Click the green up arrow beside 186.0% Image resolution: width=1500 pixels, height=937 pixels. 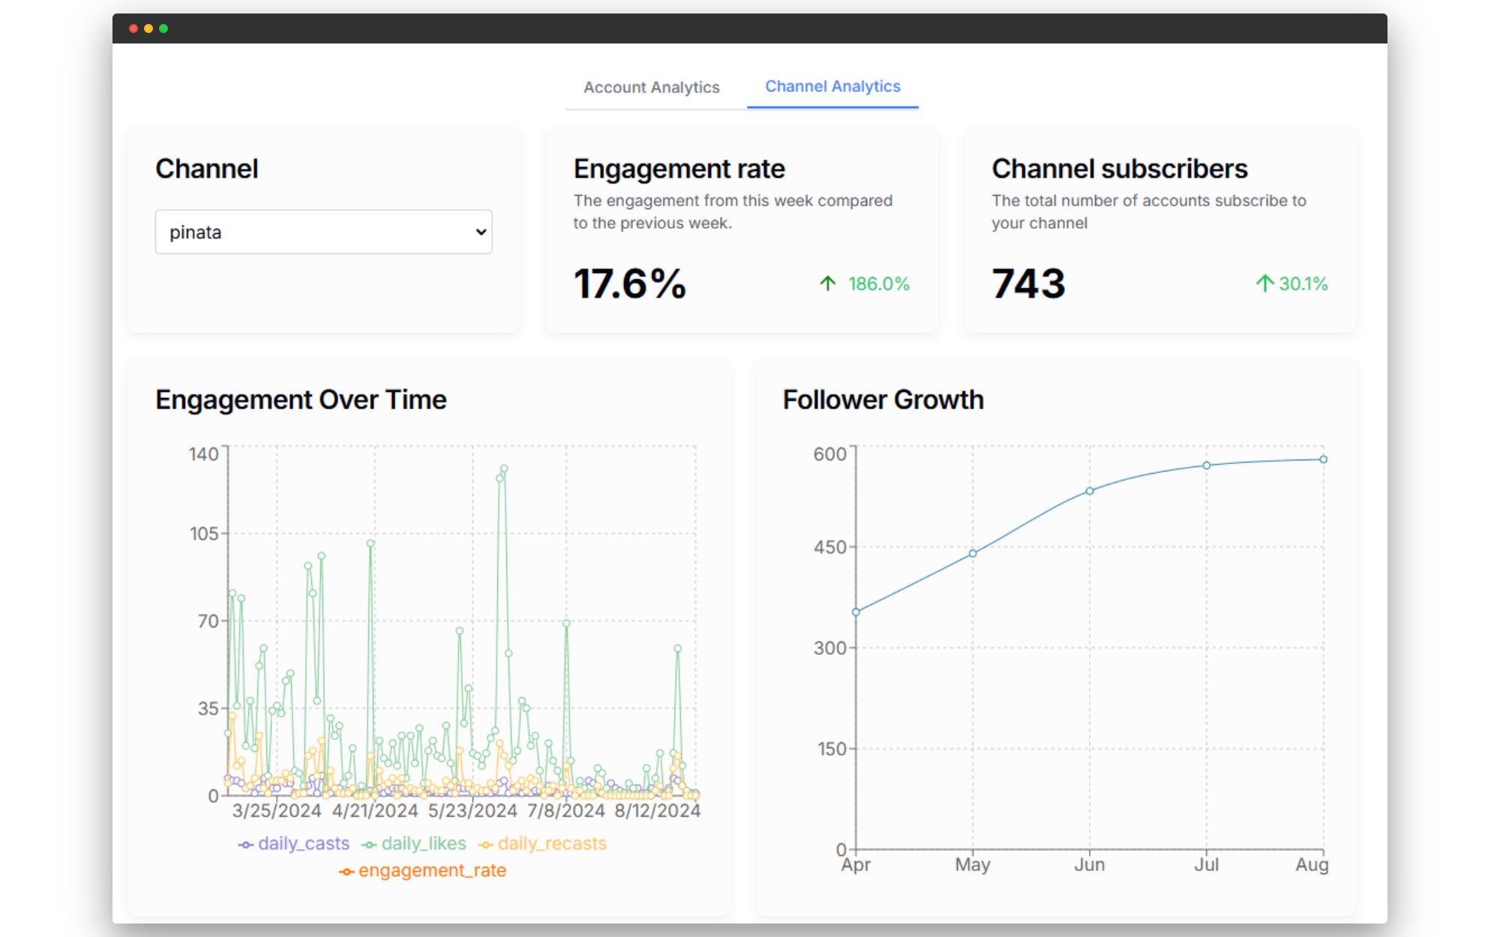827,283
